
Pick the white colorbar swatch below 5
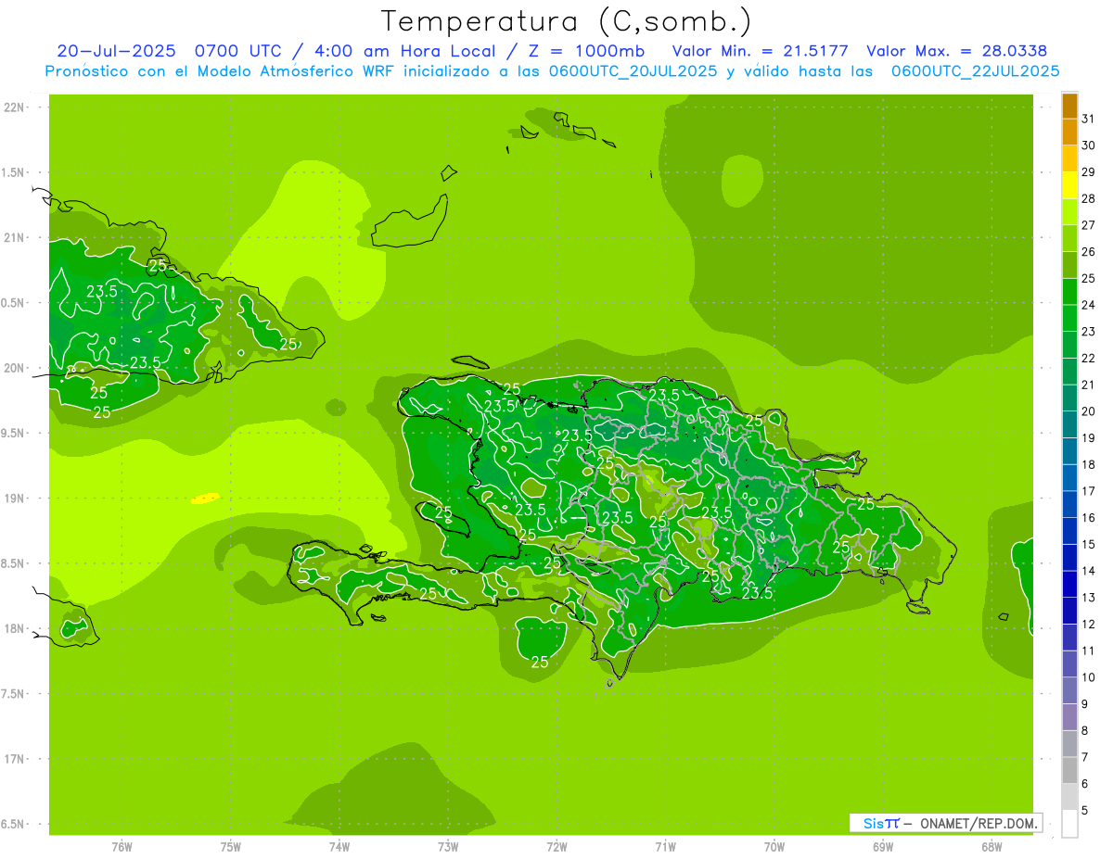[1069, 824]
